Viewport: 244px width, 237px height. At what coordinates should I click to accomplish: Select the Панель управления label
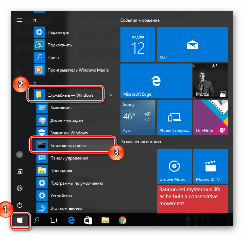click(69, 158)
